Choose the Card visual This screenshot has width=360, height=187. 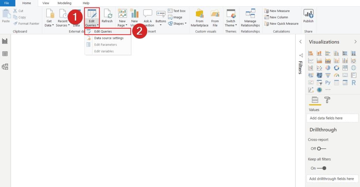(x=345, y=75)
